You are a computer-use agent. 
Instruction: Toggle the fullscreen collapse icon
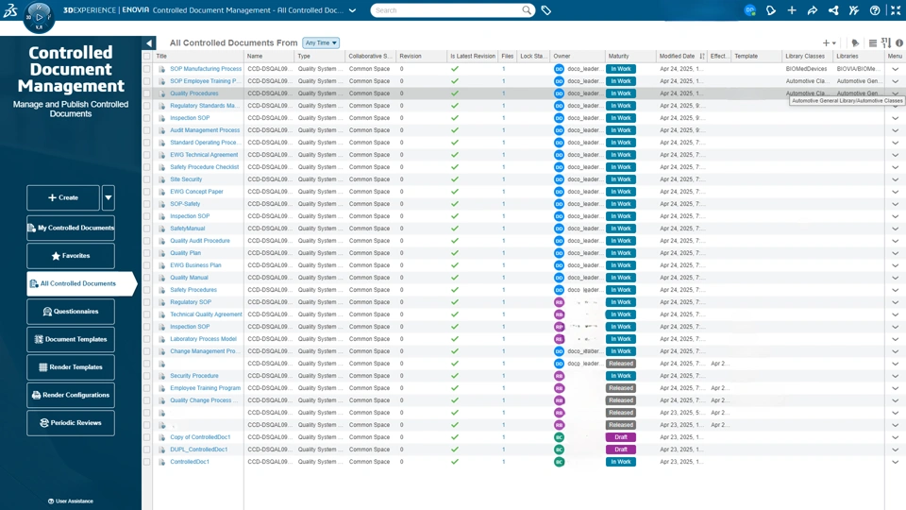896,10
